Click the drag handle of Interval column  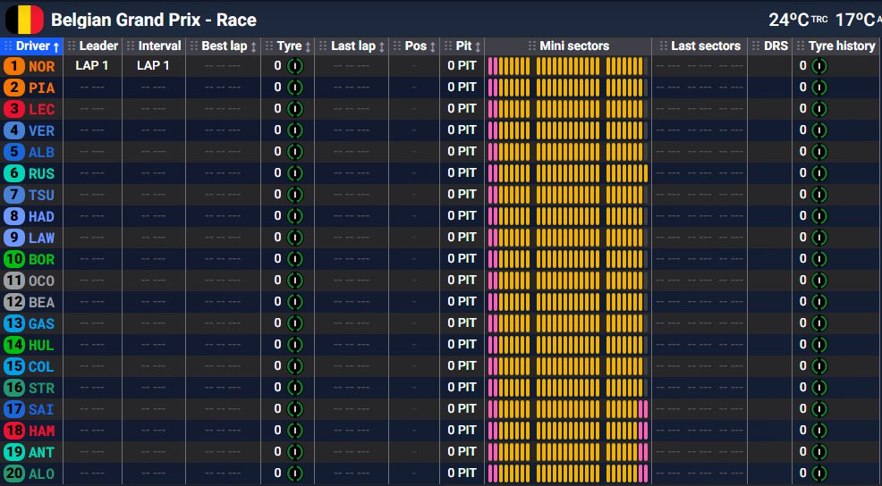131,46
